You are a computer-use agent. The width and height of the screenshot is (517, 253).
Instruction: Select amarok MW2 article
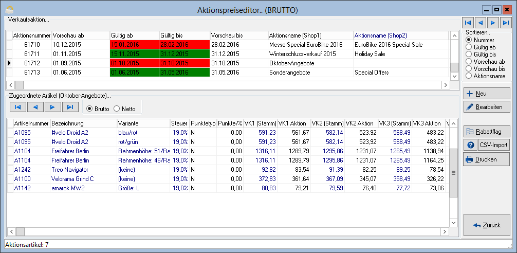[x=228, y=188]
